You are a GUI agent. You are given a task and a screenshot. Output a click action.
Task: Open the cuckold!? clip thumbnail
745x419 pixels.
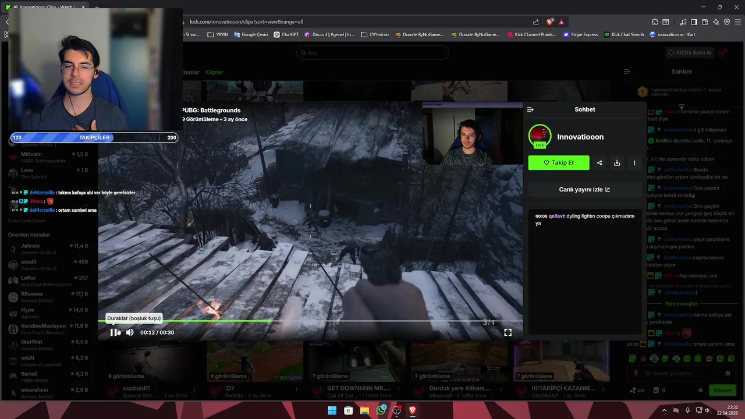pyautogui.click(x=152, y=361)
